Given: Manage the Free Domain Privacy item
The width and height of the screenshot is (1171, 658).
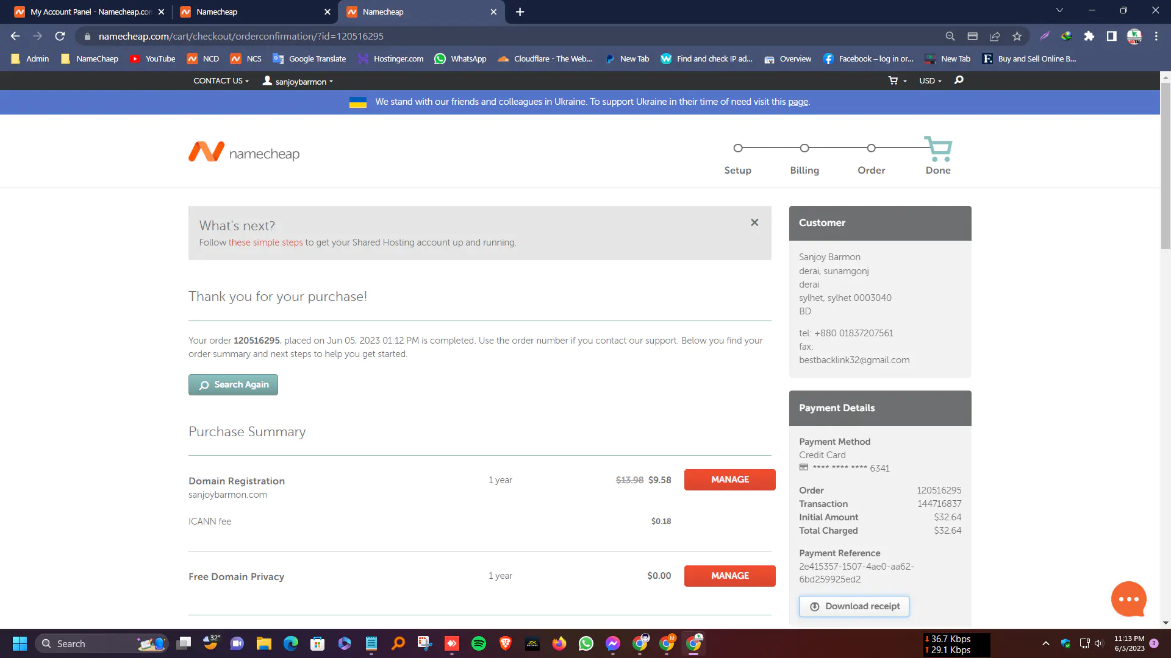Looking at the screenshot, I should (729, 576).
